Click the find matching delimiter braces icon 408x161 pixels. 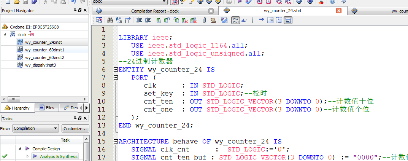pyautogui.click(x=127, y=20)
